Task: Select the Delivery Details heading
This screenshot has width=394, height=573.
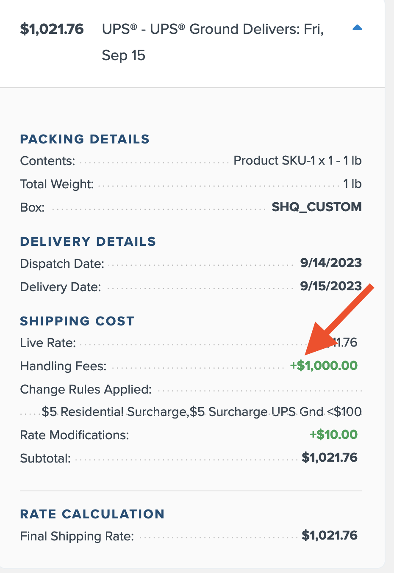Action: click(x=88, y=241)
